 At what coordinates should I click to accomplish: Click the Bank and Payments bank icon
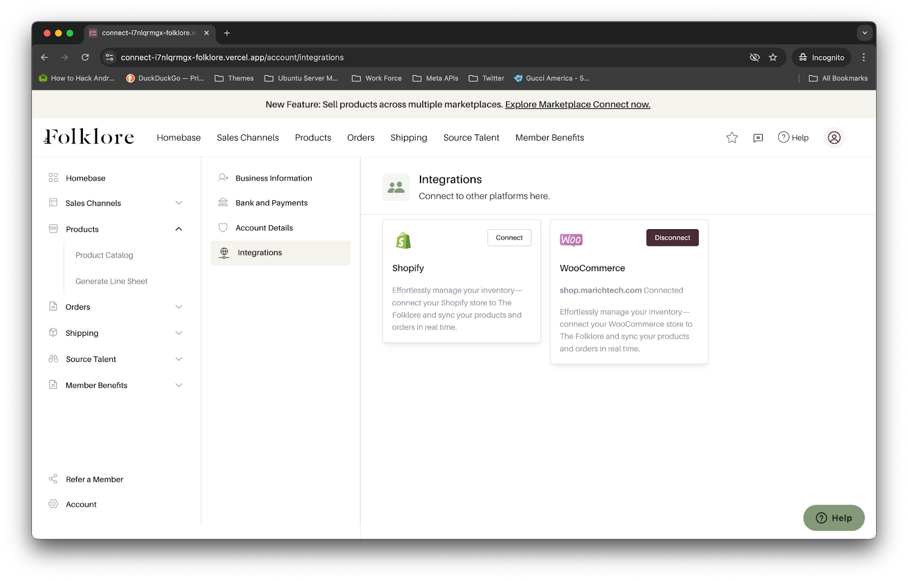click(224, 203)
